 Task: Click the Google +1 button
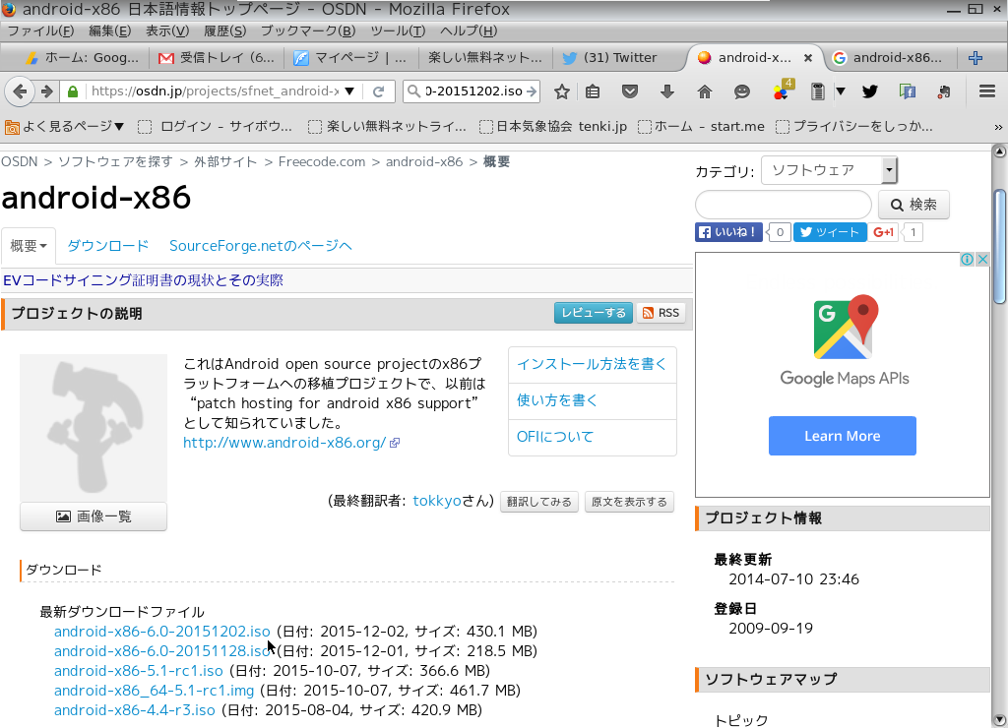coord(884,232)
